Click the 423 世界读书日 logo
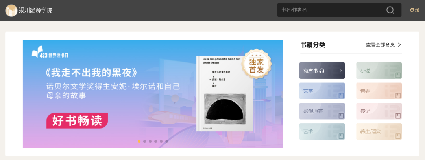This screenshot has width=425, height=160. pos(50,52)
